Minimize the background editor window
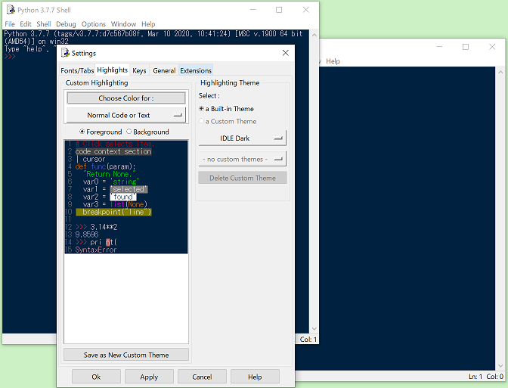The height and width of the screenshot is (388, 508). tap(439, 47)
